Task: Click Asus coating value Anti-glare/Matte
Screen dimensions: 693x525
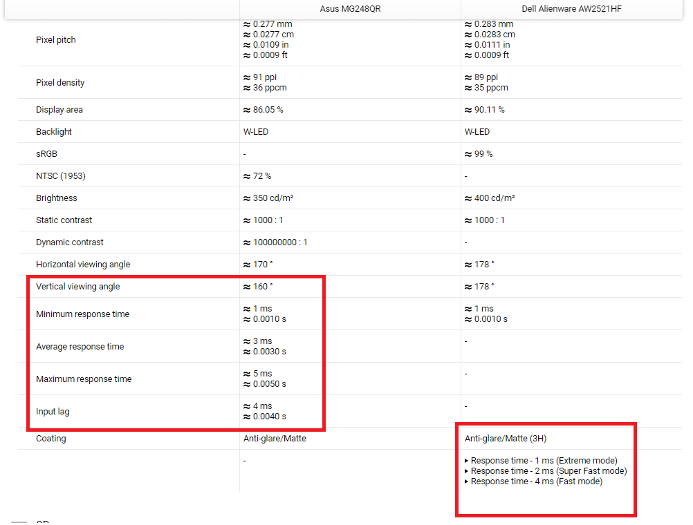Action: pyautogui.click(x=275, y=439)
